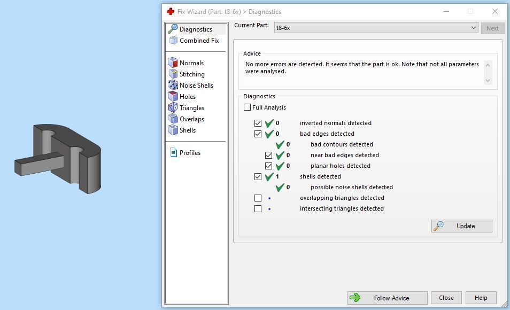
Task: Open the Profiles page label
Action: (190, 152)
